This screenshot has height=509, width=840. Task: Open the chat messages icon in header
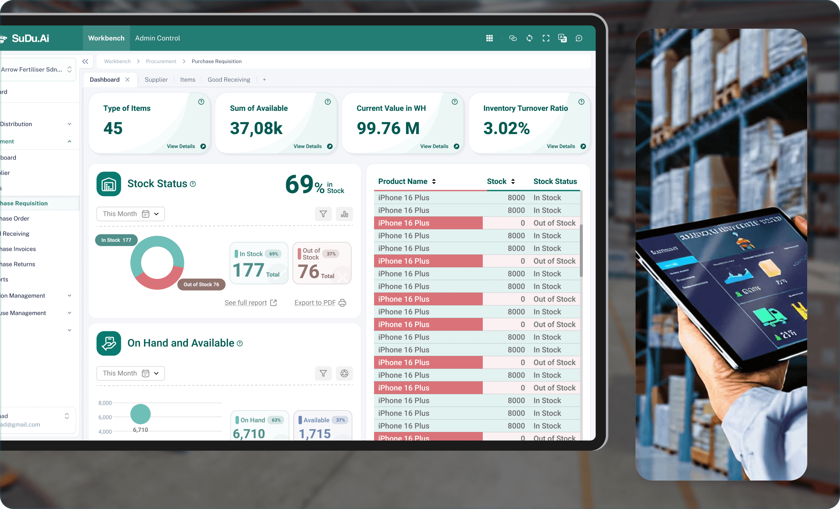(x=579, y=38)
